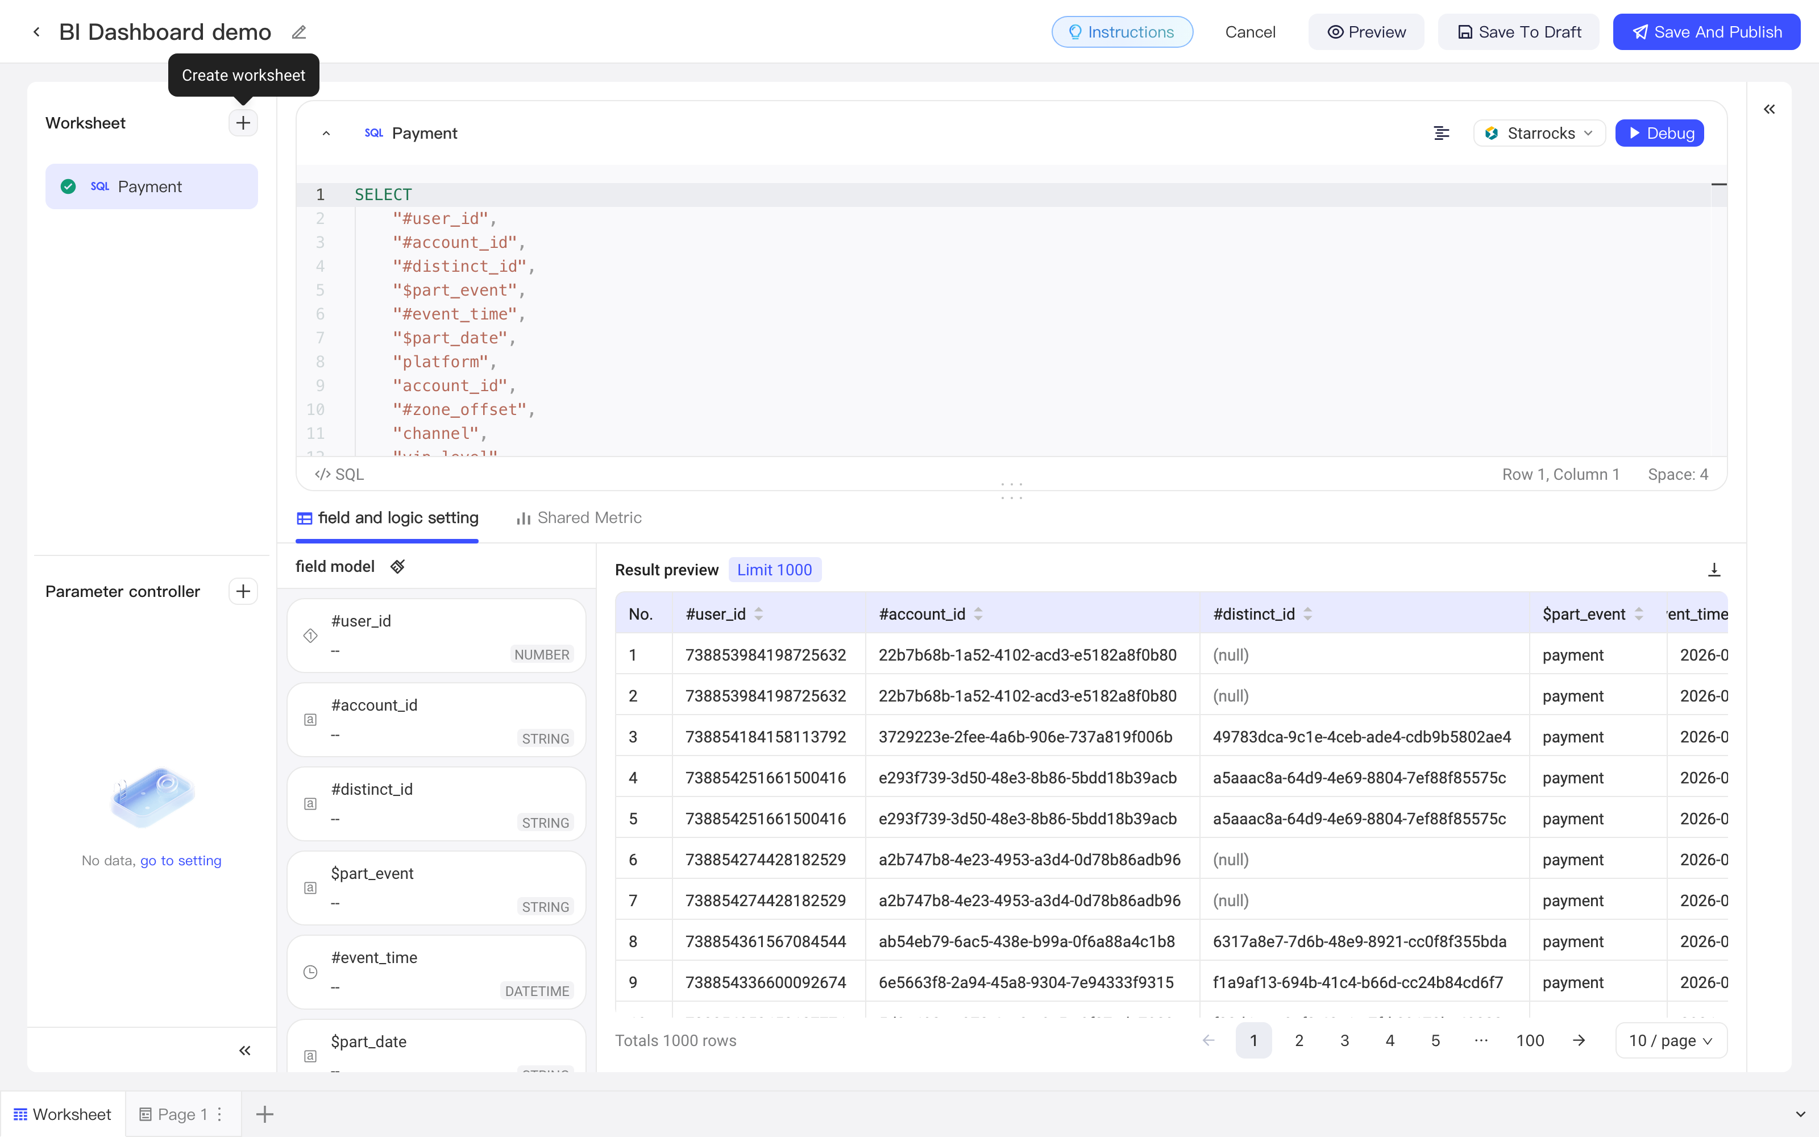Save To Draft

[x=1518, y=32]
